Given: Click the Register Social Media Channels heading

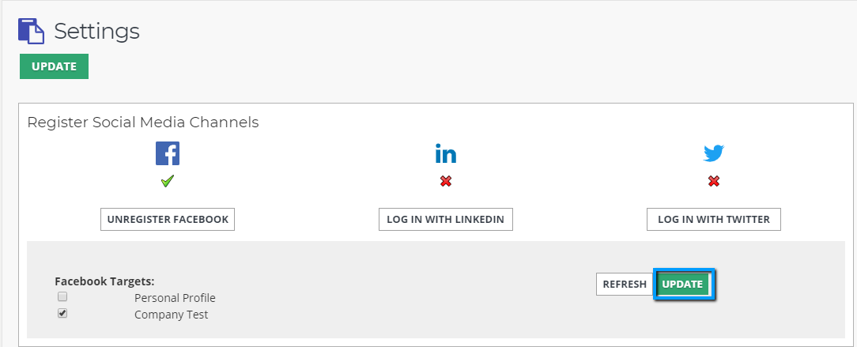Looking at the screenshot, I should click(x=143, y=123).
